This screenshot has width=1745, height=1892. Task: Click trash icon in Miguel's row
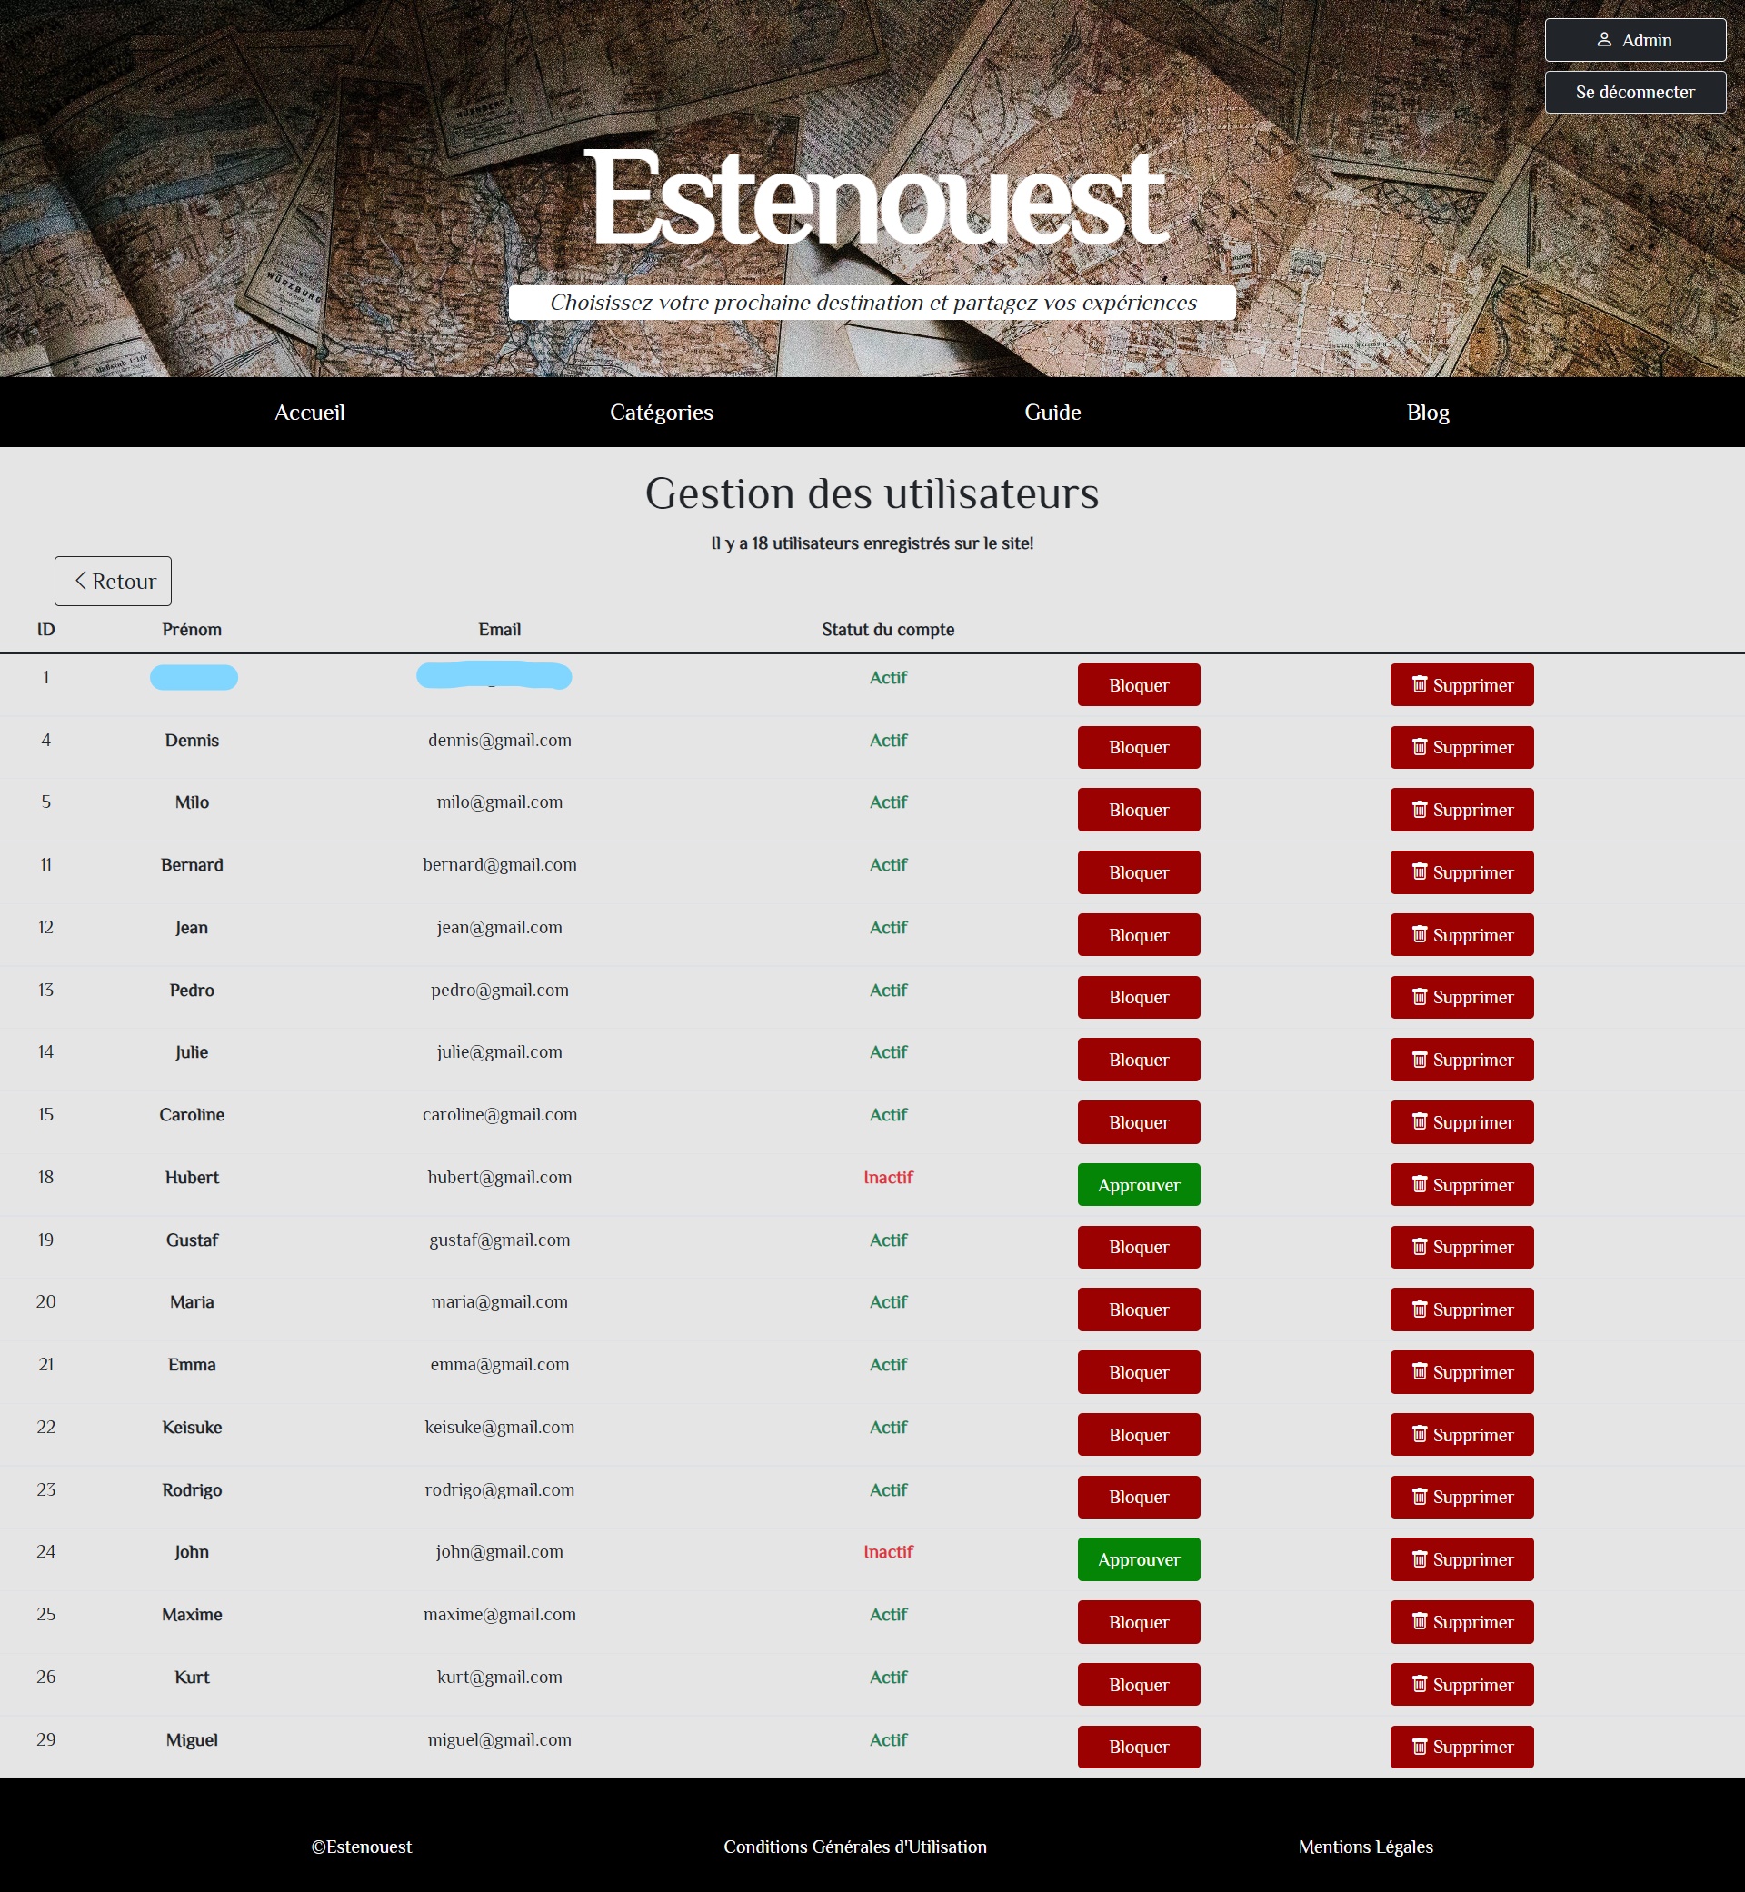pos(1420,1746)
